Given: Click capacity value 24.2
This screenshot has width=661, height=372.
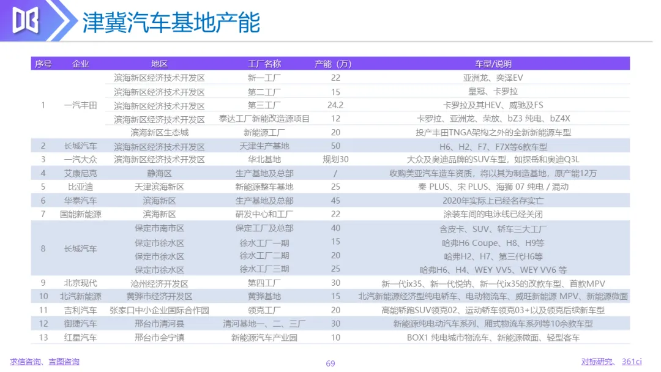Looking at the screenshot, I should (335, 105).
